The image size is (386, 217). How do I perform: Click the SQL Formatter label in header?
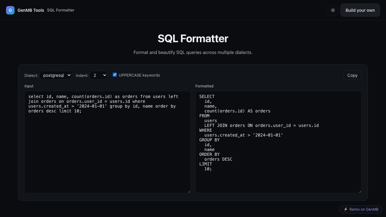tap(61, 10)
